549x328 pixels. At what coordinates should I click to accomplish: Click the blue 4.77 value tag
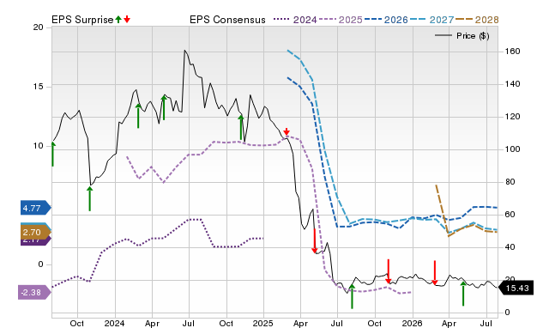36,208
